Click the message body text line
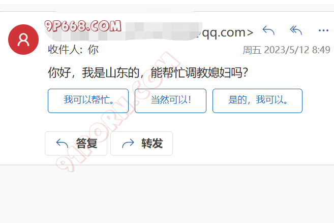The width and height of the screenshot is (334, 223). pos(148,72)
